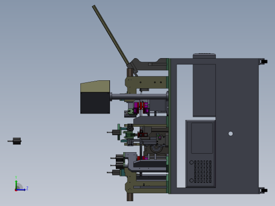
Task: Select the long diagonal lever rod
Action: [111, 35]
